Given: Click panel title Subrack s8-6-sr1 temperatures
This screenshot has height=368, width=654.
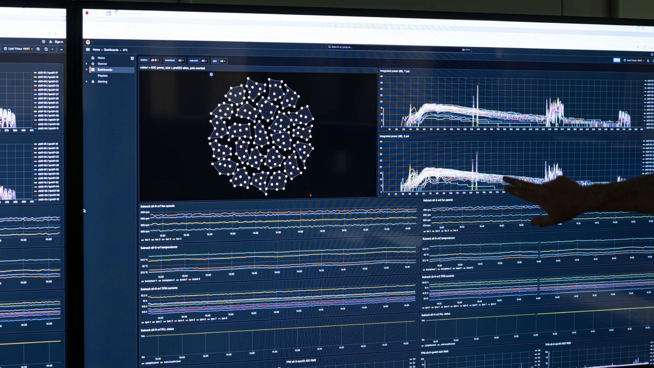Looking at the screenshot, I should click(x=159, y=247).
